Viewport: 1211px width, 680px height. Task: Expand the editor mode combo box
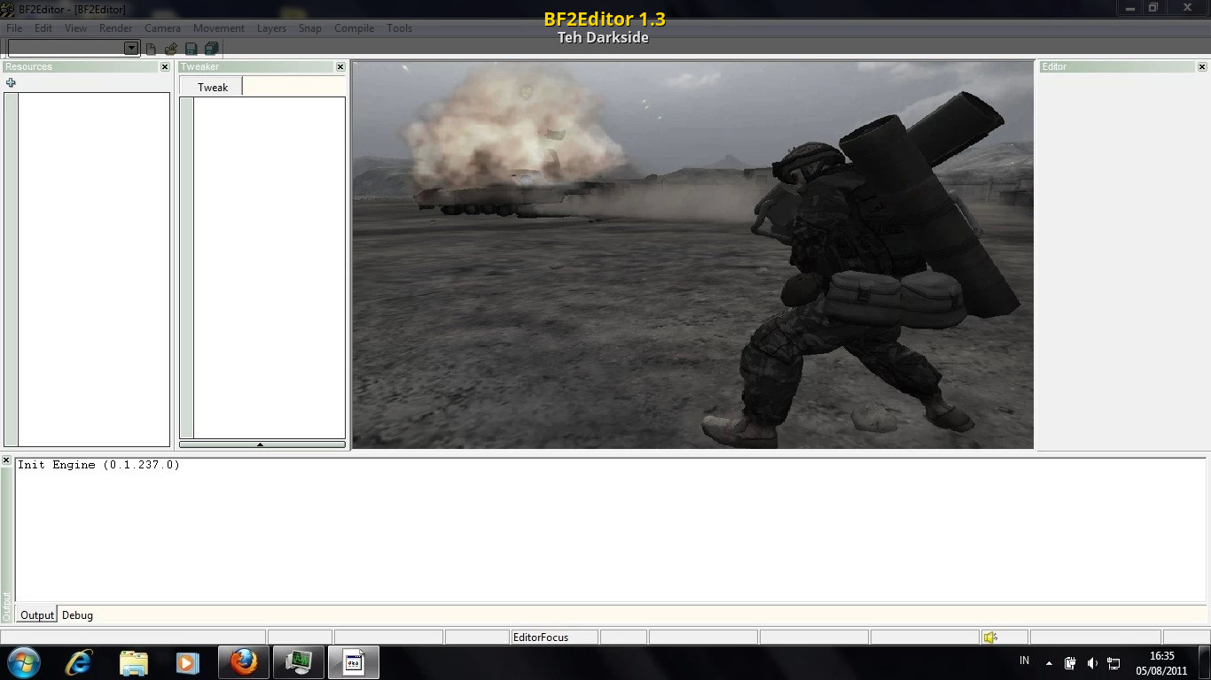point(131,48)
